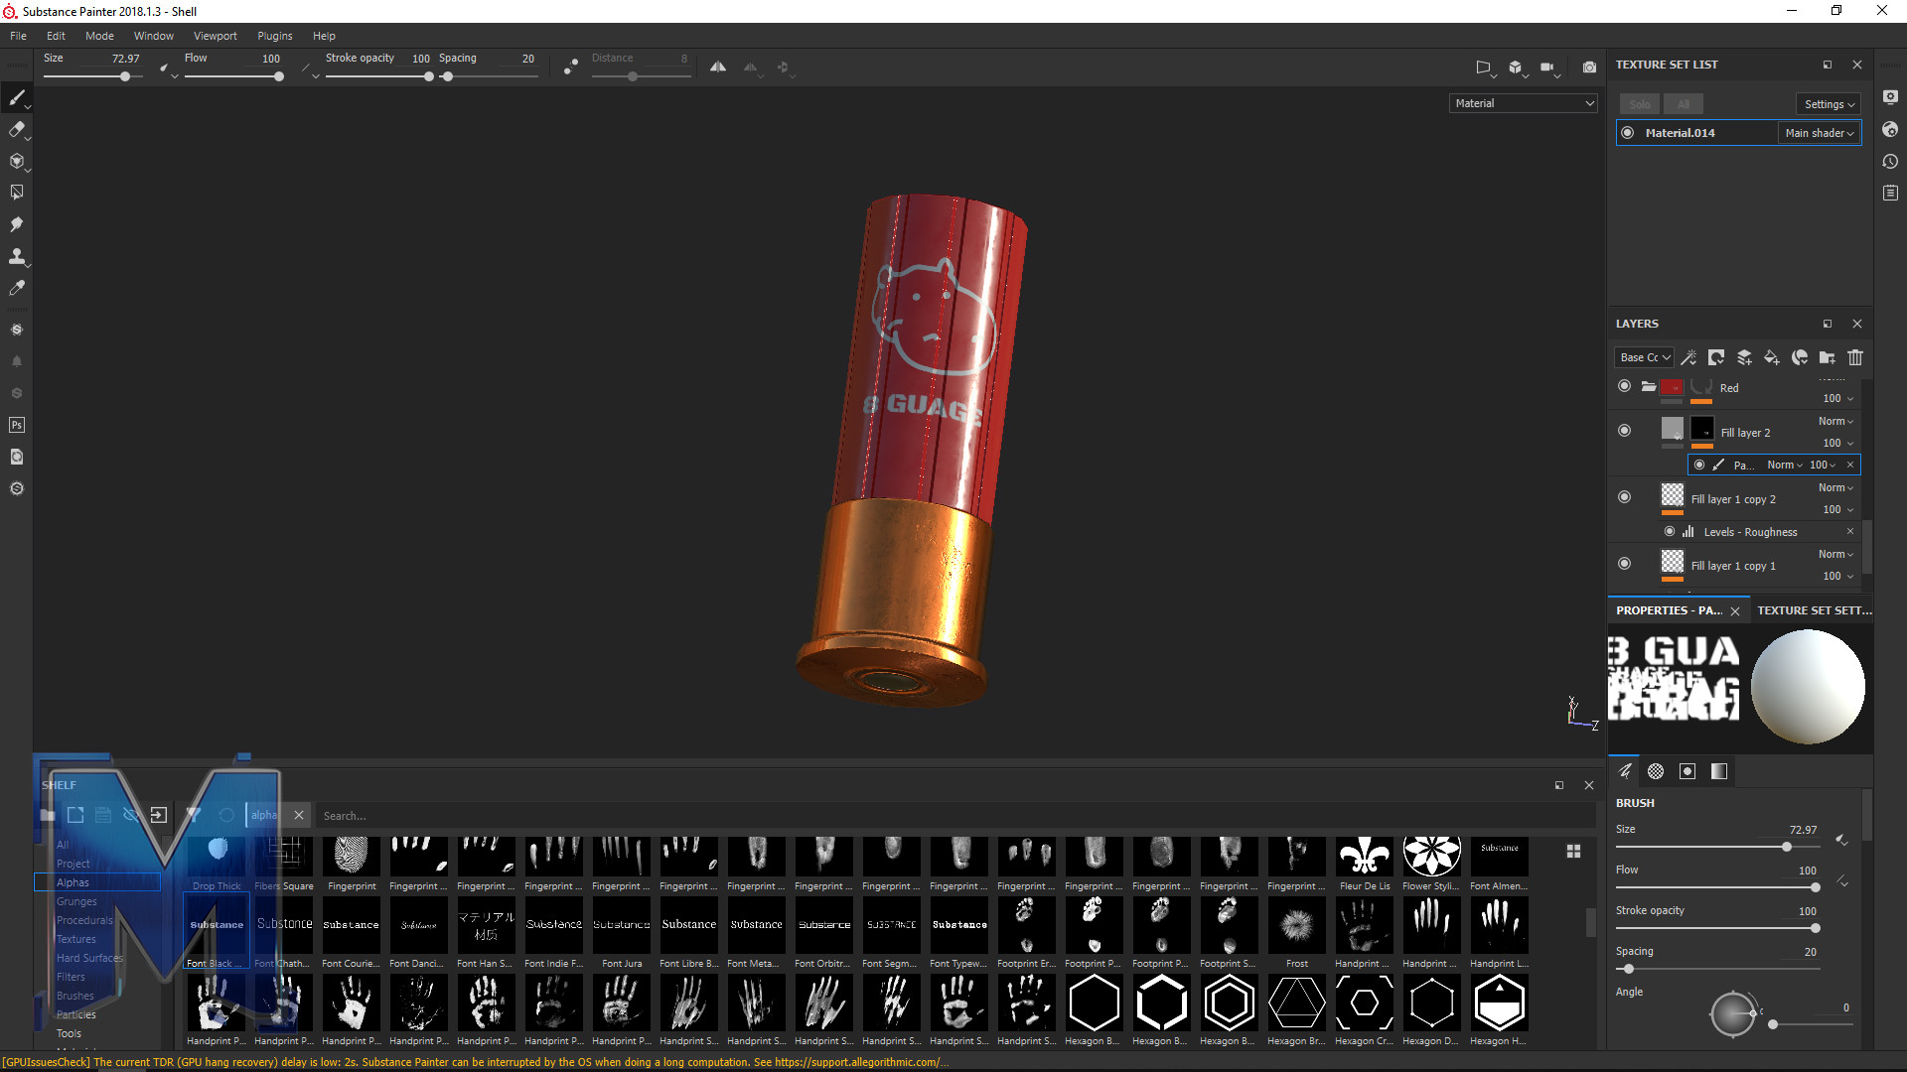Image resolution: width=1907 pixels, height=1072 pixels.
Task: Select the Eraser tool
Action: coord(16,130)
